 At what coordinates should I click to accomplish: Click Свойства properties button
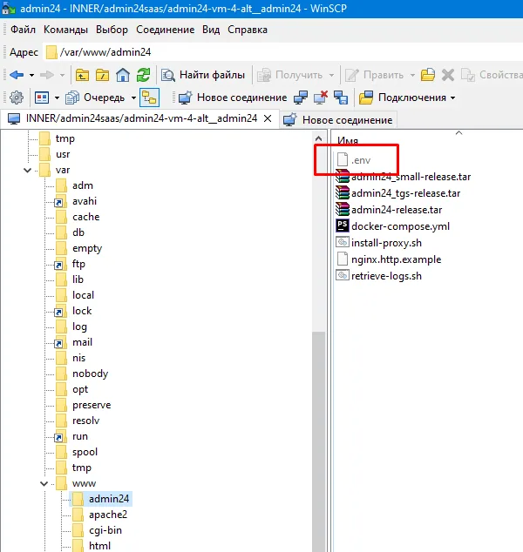coord(492,75)
